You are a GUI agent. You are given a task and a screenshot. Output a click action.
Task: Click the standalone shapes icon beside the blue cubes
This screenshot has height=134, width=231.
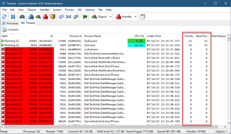tap(38, 17)
